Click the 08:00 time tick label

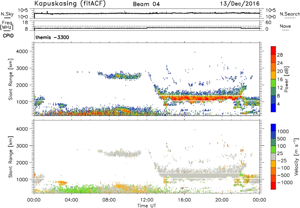point(109,200)
